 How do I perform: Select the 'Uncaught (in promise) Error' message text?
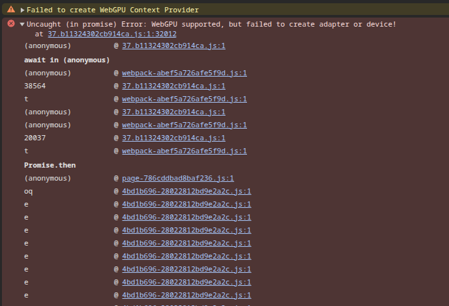(211, 24)
